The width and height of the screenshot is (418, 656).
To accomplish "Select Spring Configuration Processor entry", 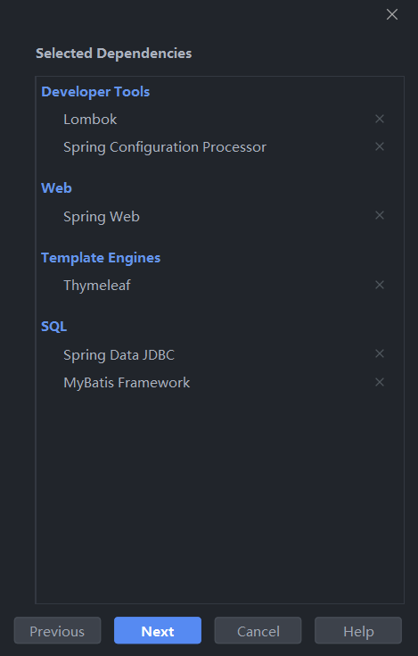I will (x=165, y=147).
